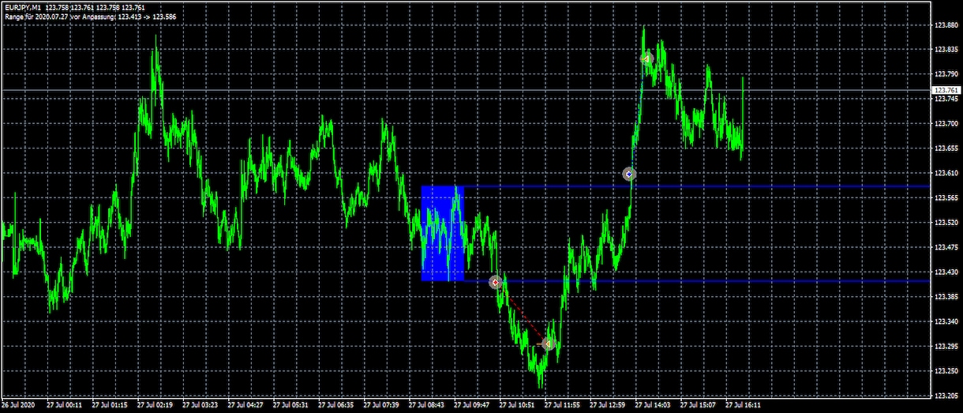Select the lower blue horizontal range line
This screenshot has height=413, width=963.
tap(696, 281)
